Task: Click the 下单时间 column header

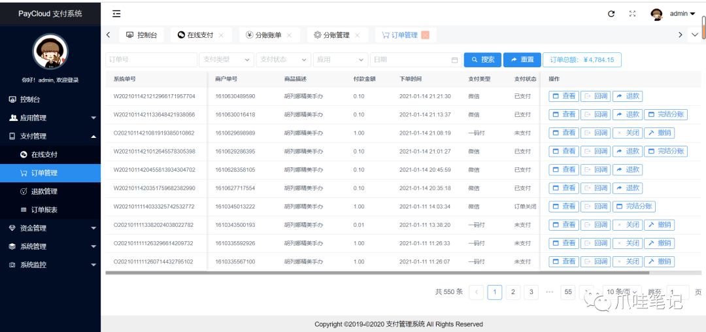Action: pyautogui.click(x=411, y=79)
